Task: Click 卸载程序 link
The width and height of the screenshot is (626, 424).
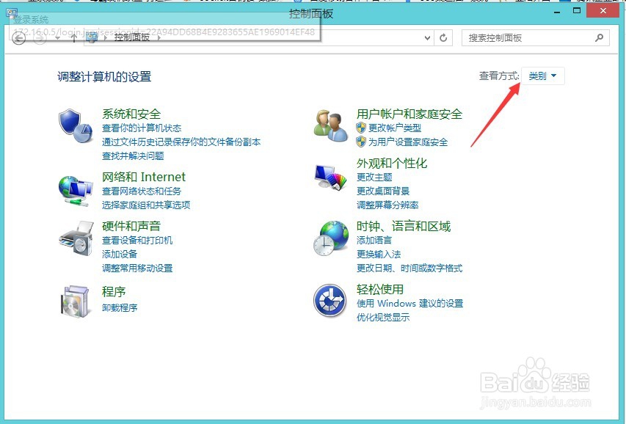Action: [120, 308]
